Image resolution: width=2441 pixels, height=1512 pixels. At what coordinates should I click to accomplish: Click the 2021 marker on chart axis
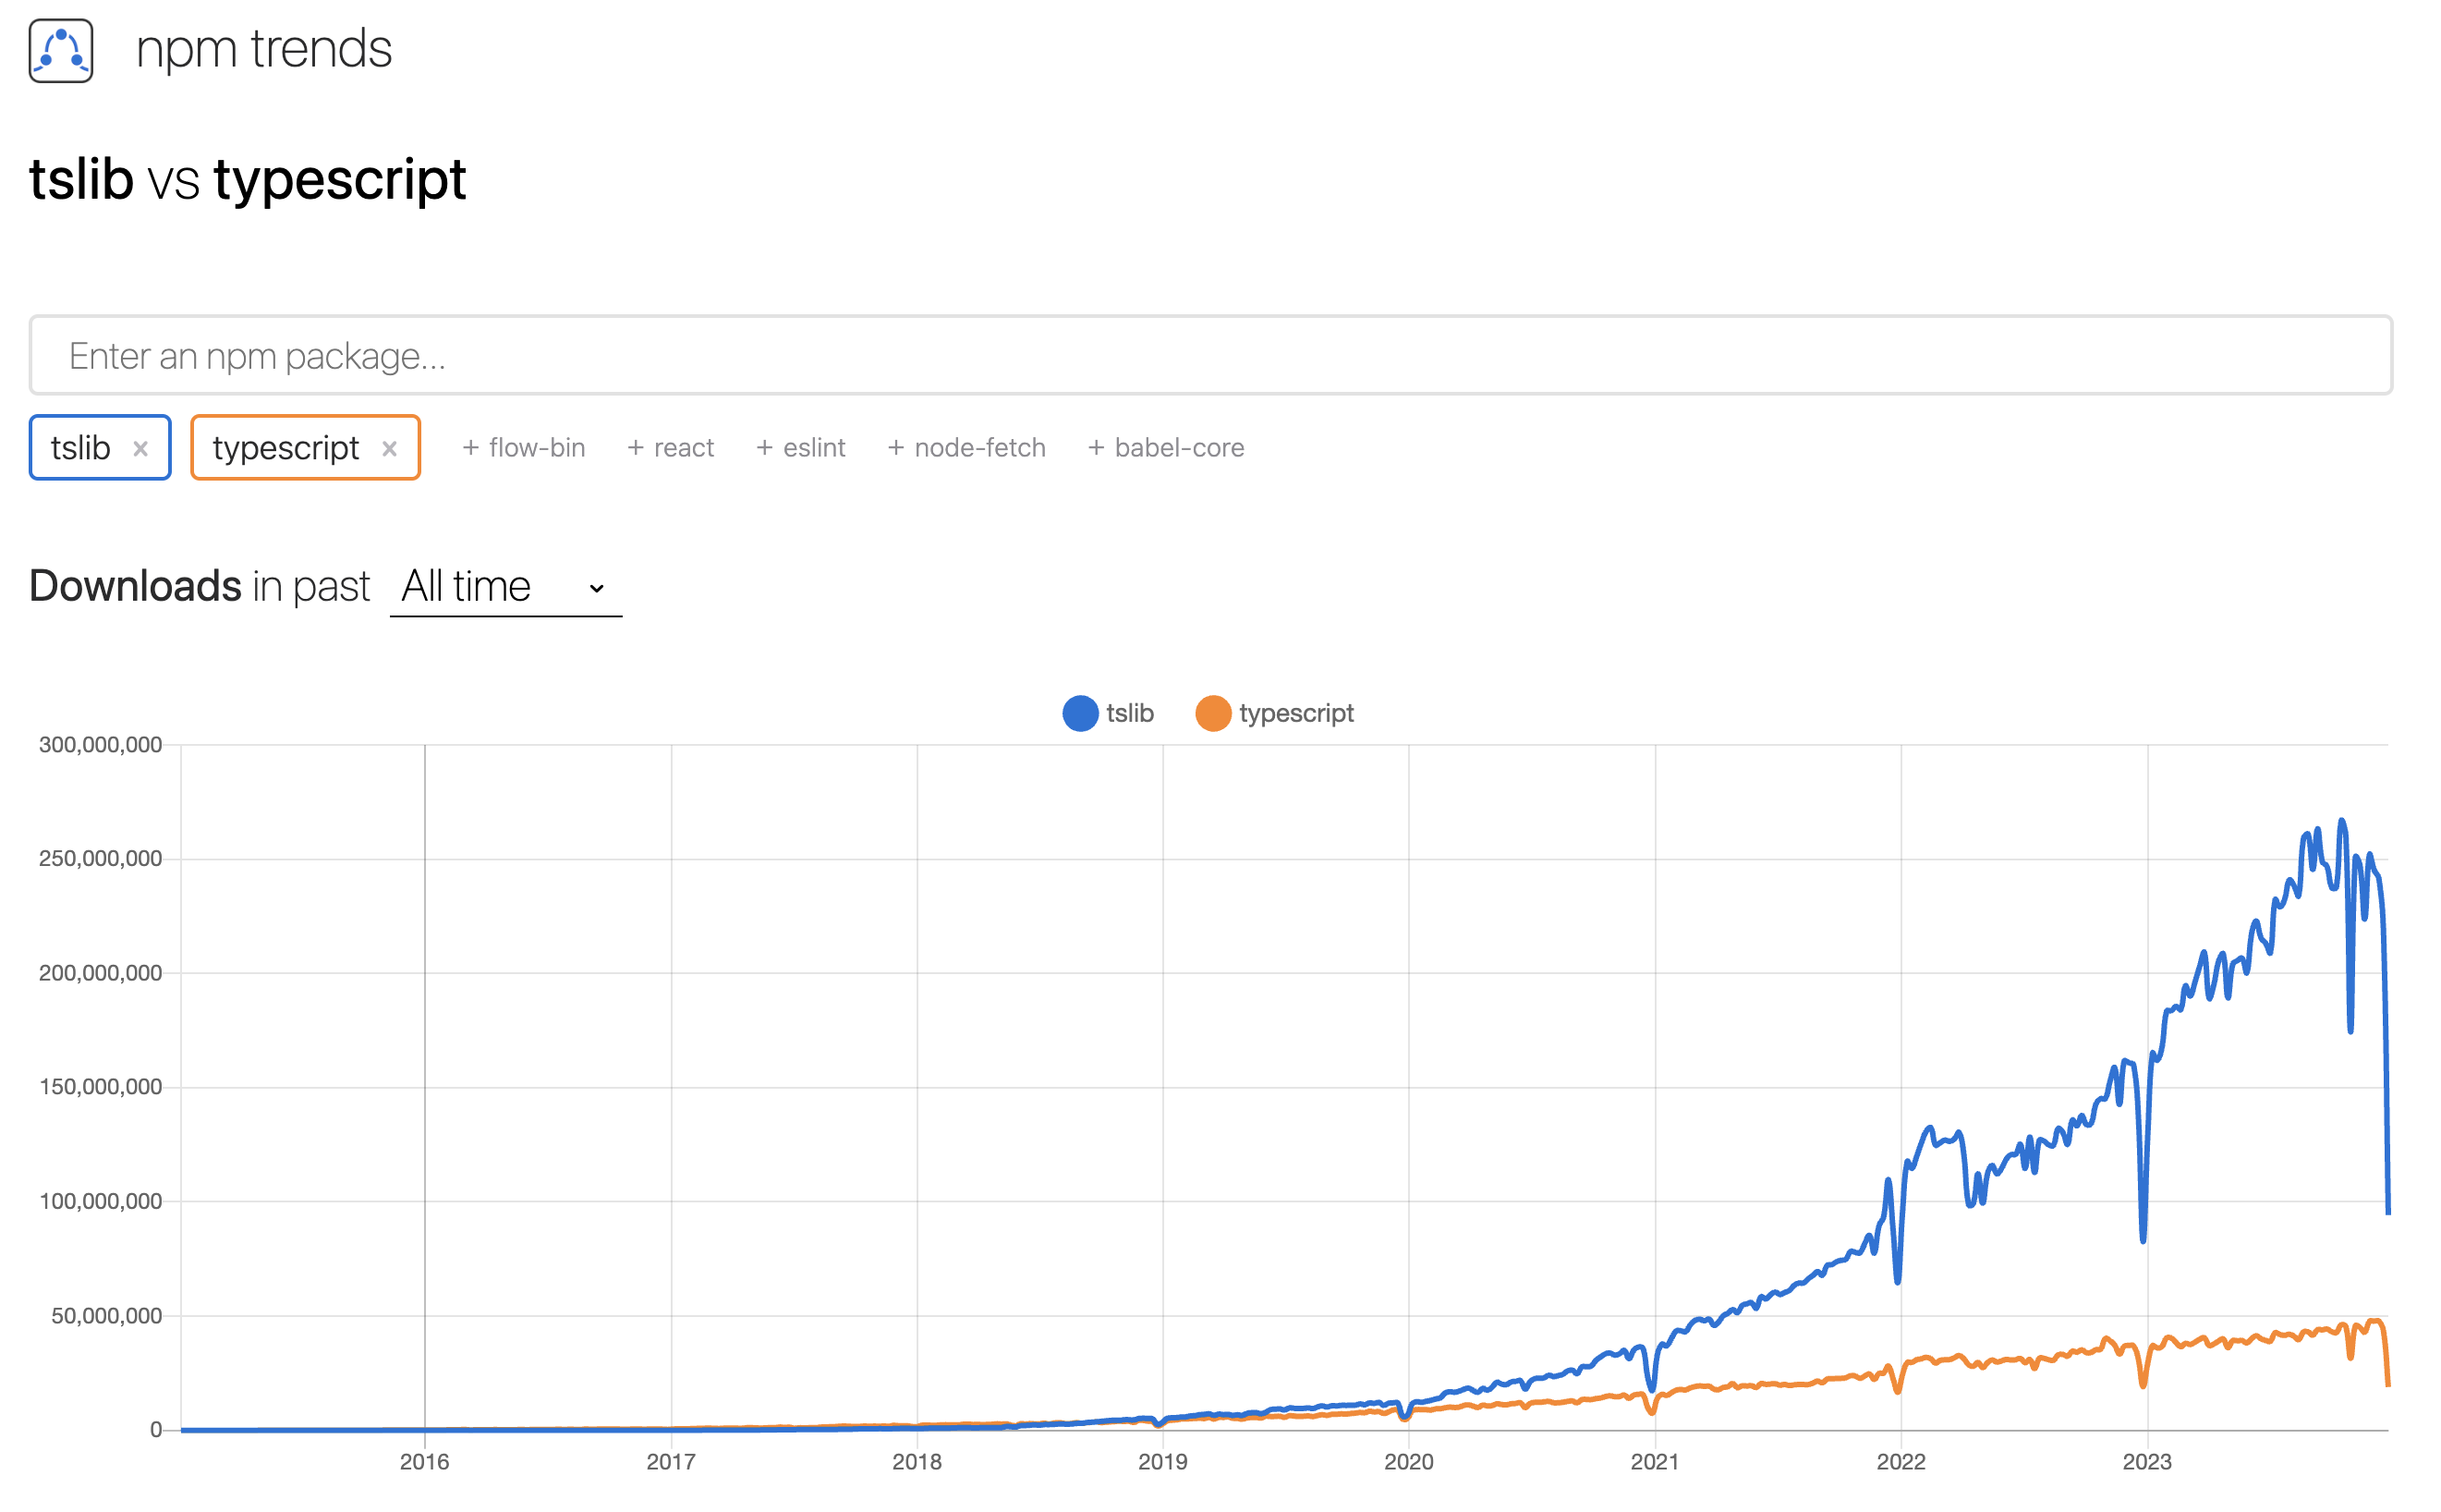point(1655,1461)
